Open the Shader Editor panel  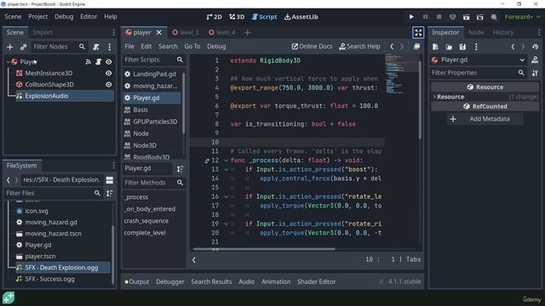pos(316,281)
